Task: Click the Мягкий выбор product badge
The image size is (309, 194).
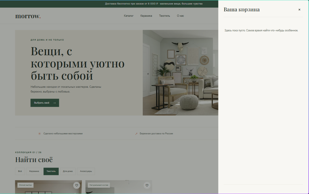Action: point(25,185)
